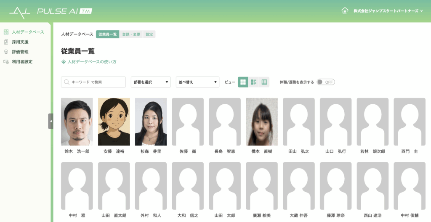Image resolution: width=431 pixels, height=222 pixels.
Task: Collapse the sidebar with the arrow handle
Action: [x=51, y=121]
